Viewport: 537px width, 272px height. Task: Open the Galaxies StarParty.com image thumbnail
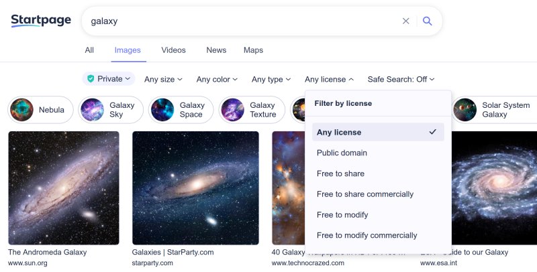[x=195, y=188]
